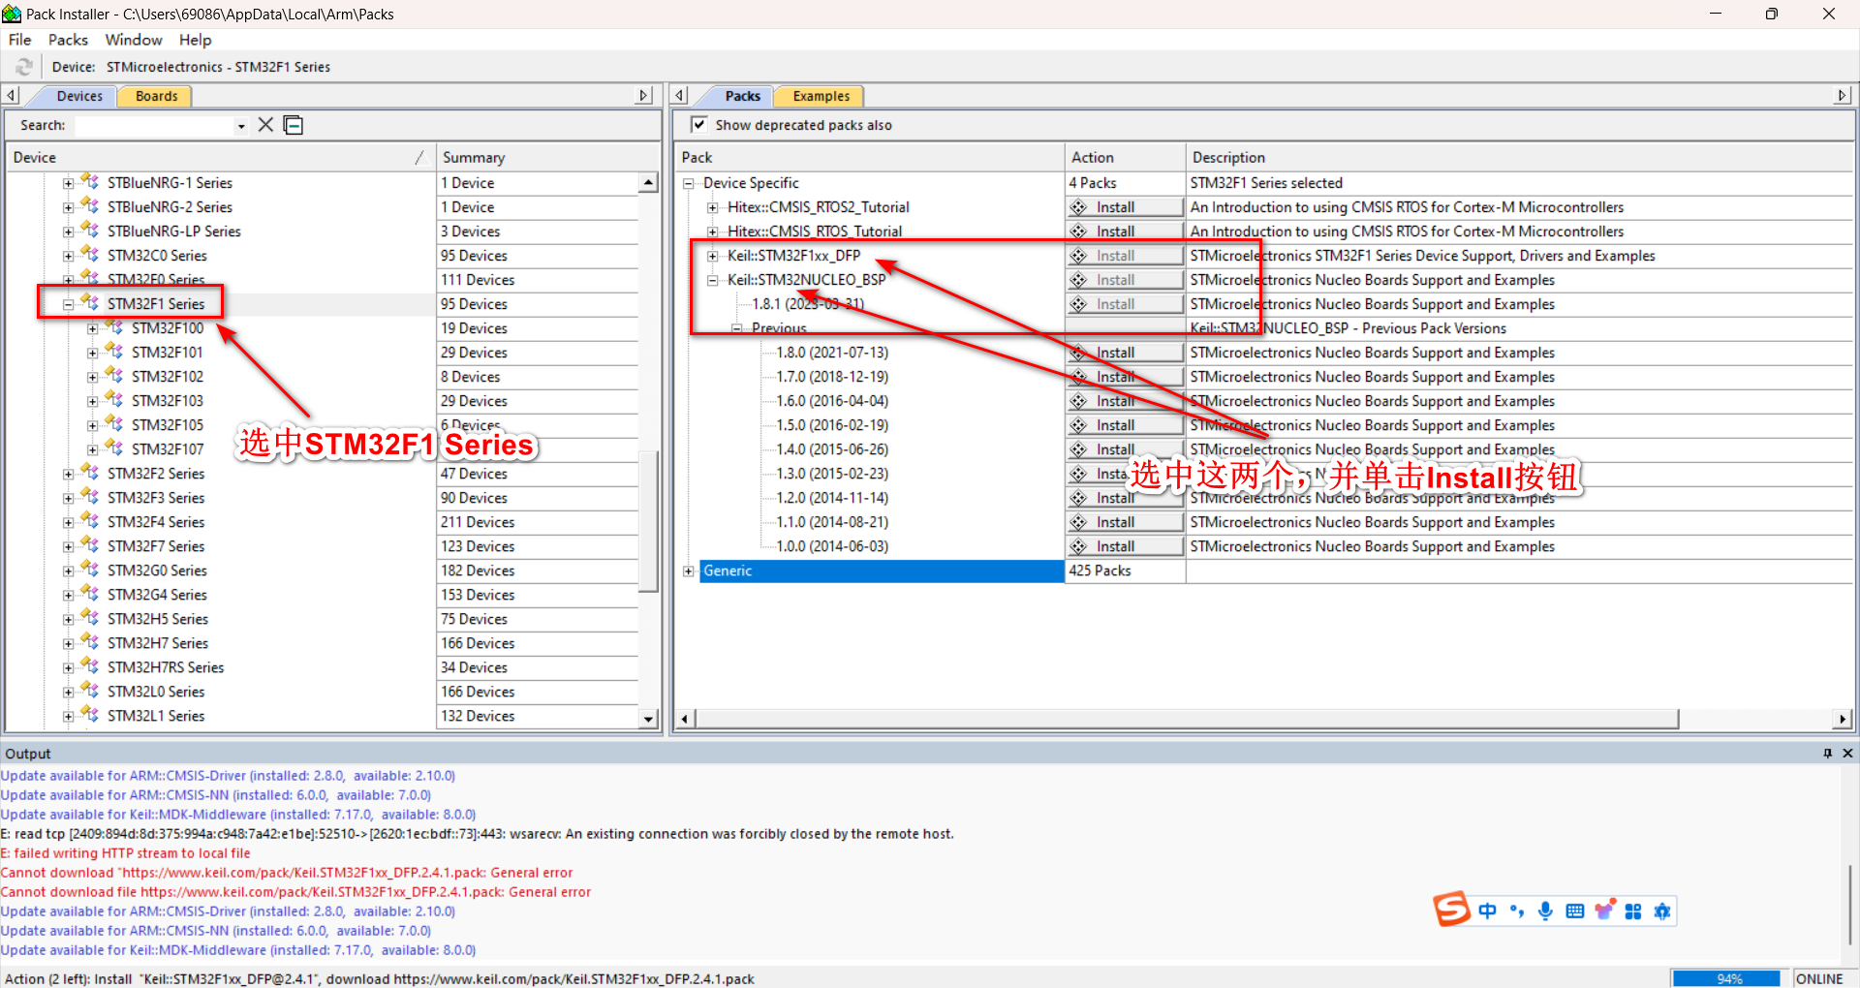Sort by the Device column header

[x=219, y=157]
